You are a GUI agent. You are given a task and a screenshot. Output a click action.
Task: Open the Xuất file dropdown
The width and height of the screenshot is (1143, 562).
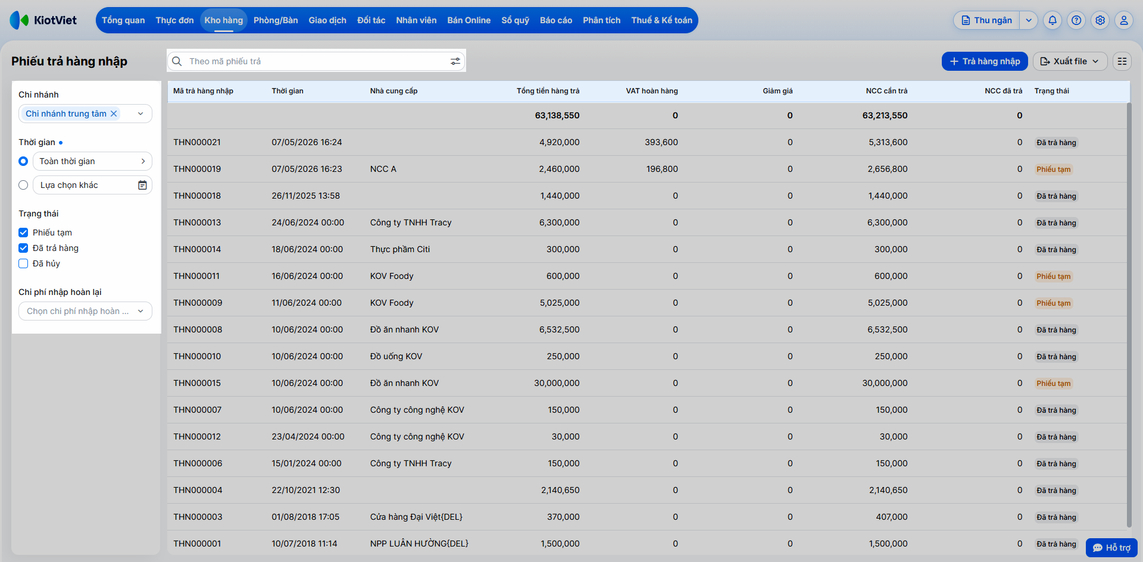tap(1070, 61)
